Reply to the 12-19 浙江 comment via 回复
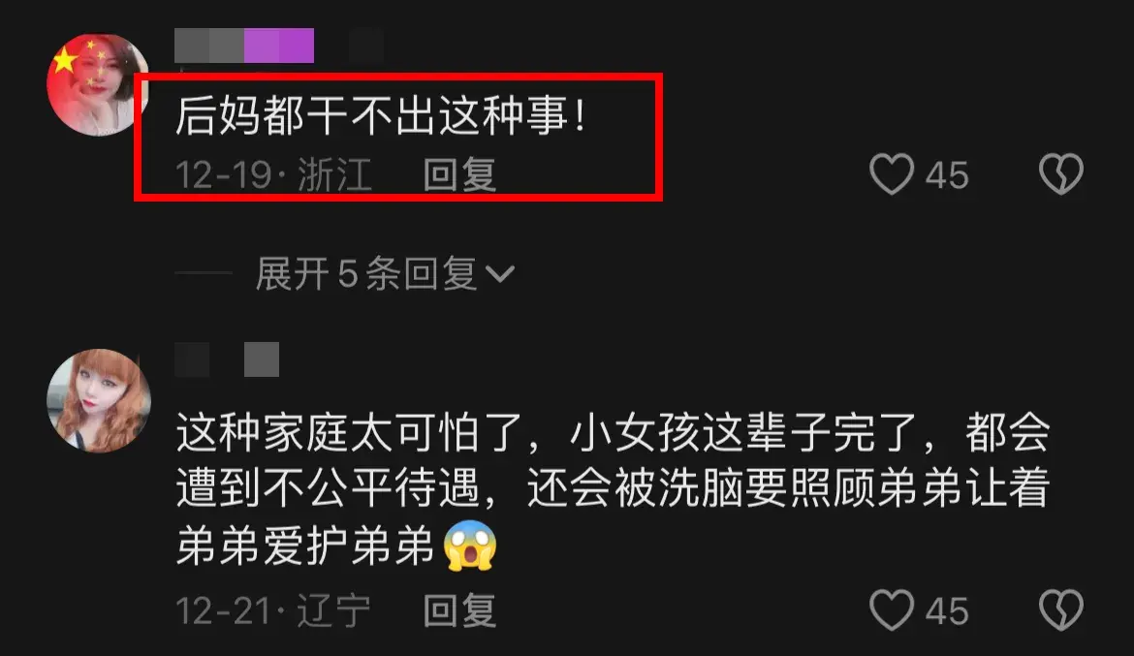 (x=459, y=175)
